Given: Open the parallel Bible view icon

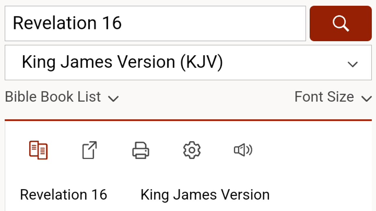Looking at the screenshot, I should (38, 150).
